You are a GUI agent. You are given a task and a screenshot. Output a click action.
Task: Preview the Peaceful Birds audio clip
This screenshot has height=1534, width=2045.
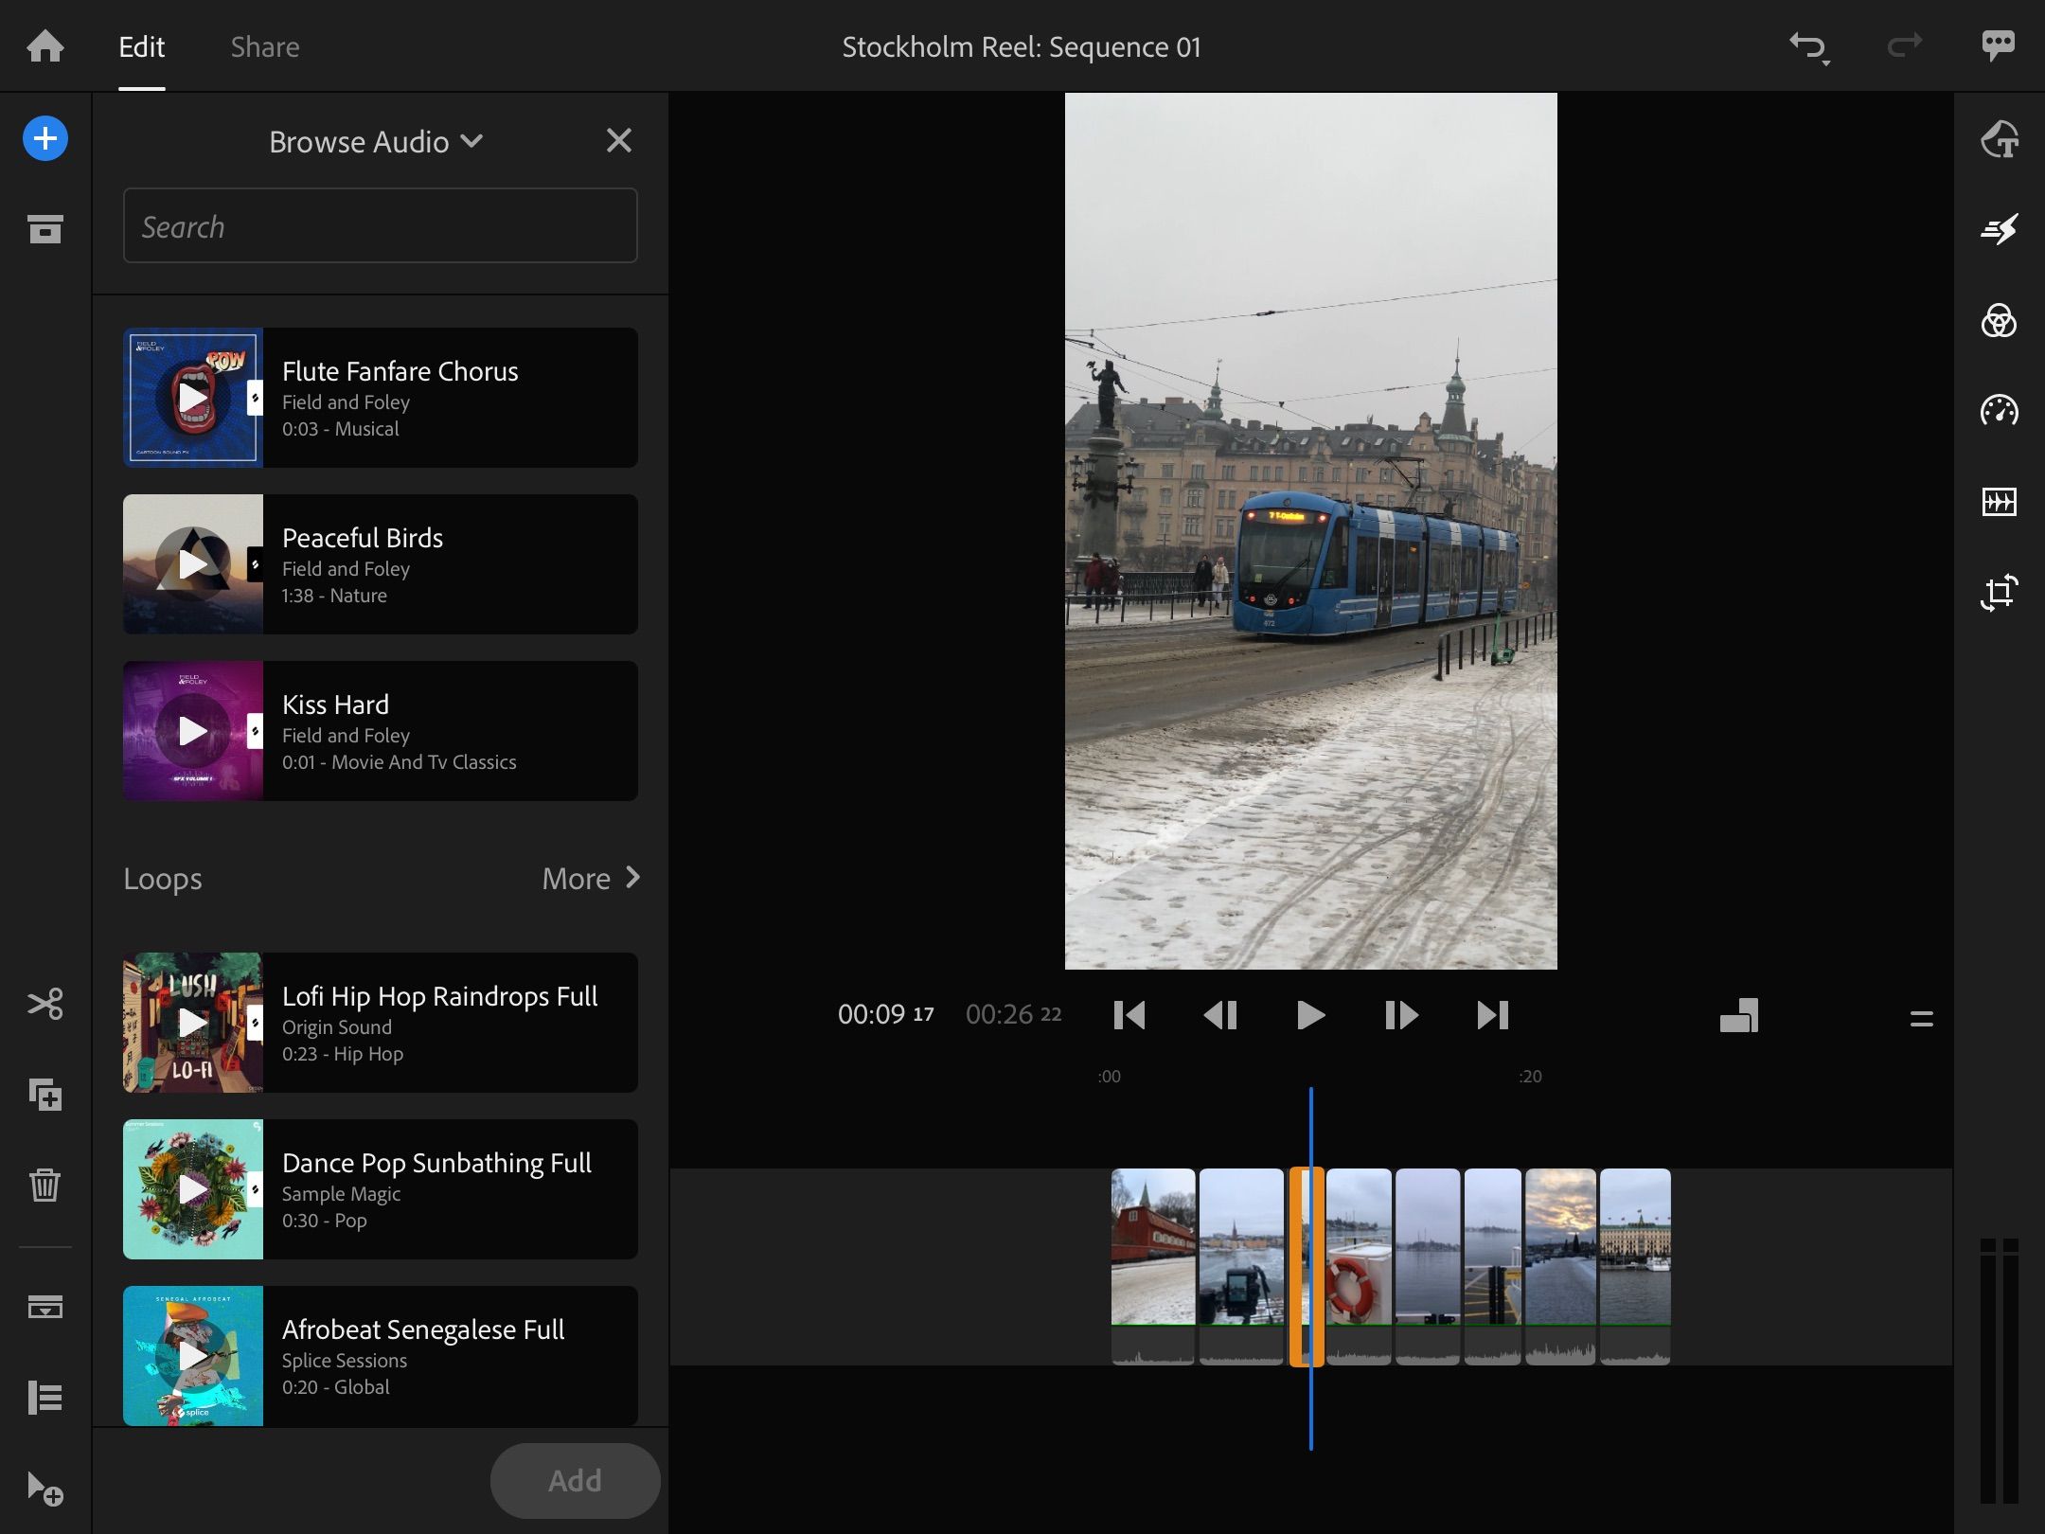[193, 564]
